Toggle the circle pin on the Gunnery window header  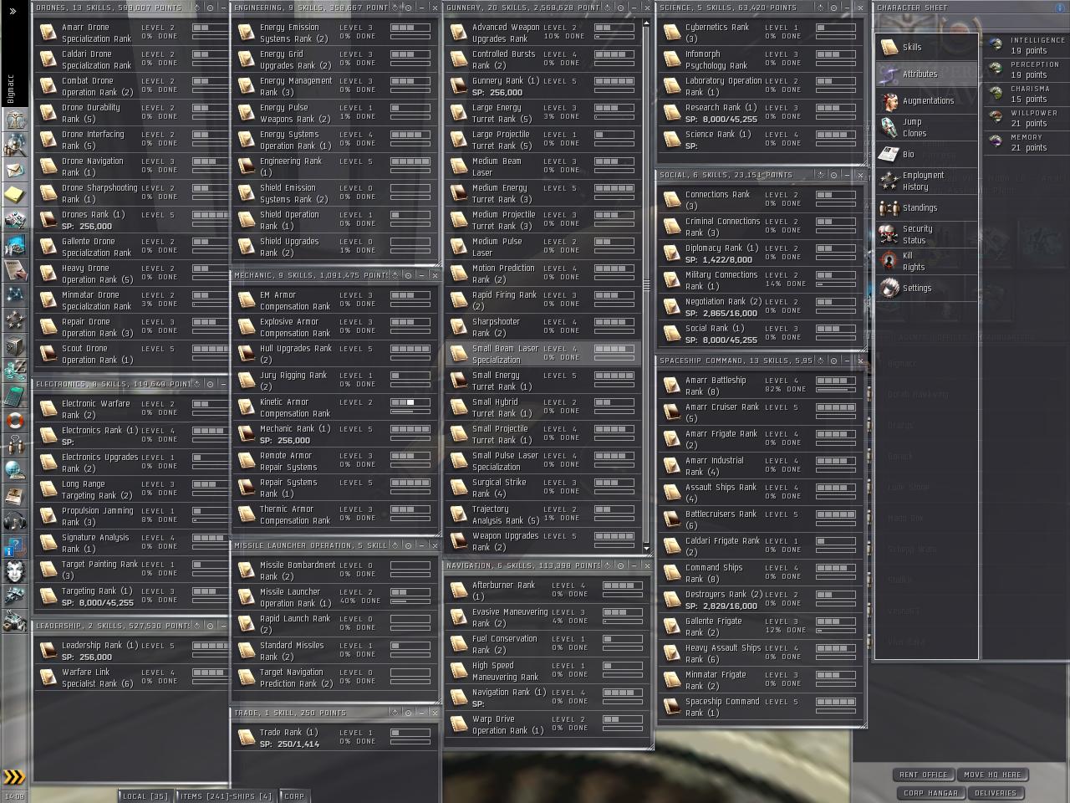click(x=620, y=8)
